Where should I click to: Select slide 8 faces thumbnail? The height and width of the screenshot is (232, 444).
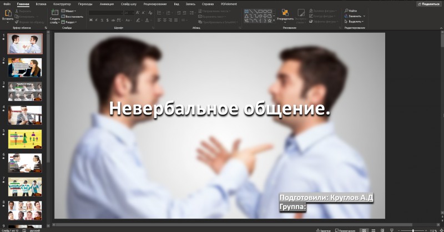coord(25,210)
